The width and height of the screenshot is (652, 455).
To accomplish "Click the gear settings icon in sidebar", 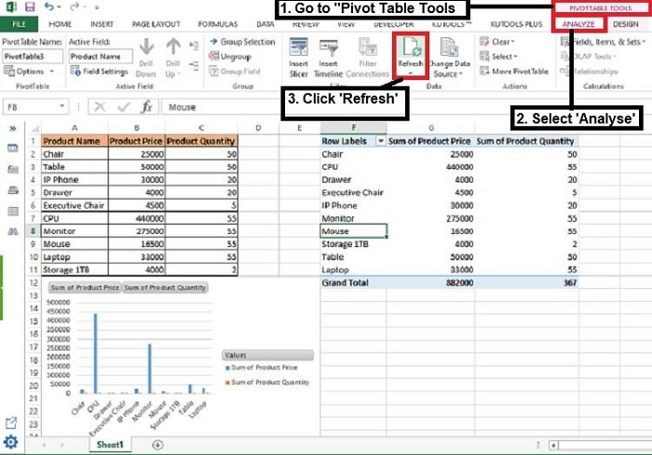I will [x=11, y=442].
